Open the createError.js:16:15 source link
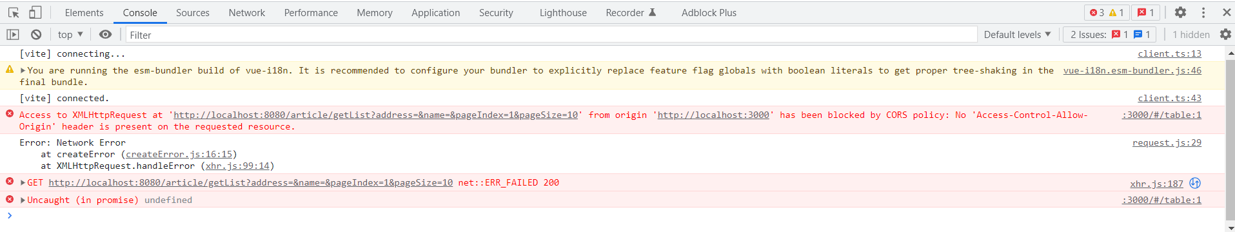 pos(179,155)
